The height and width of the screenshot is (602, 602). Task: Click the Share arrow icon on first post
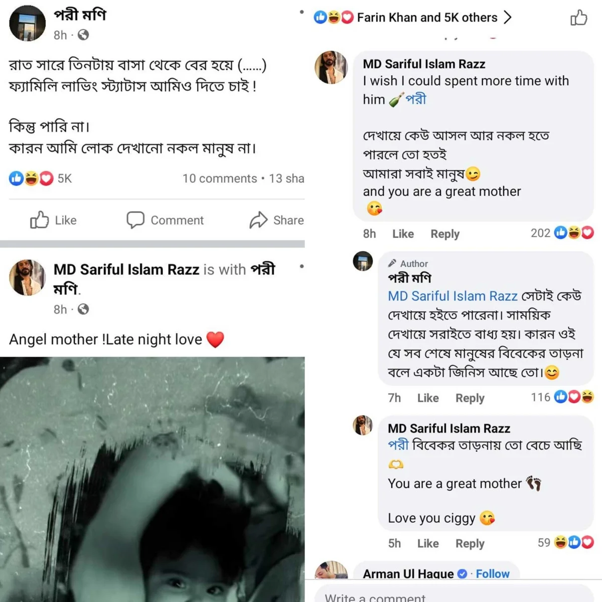pyautogui.click(x=258, y=220)
